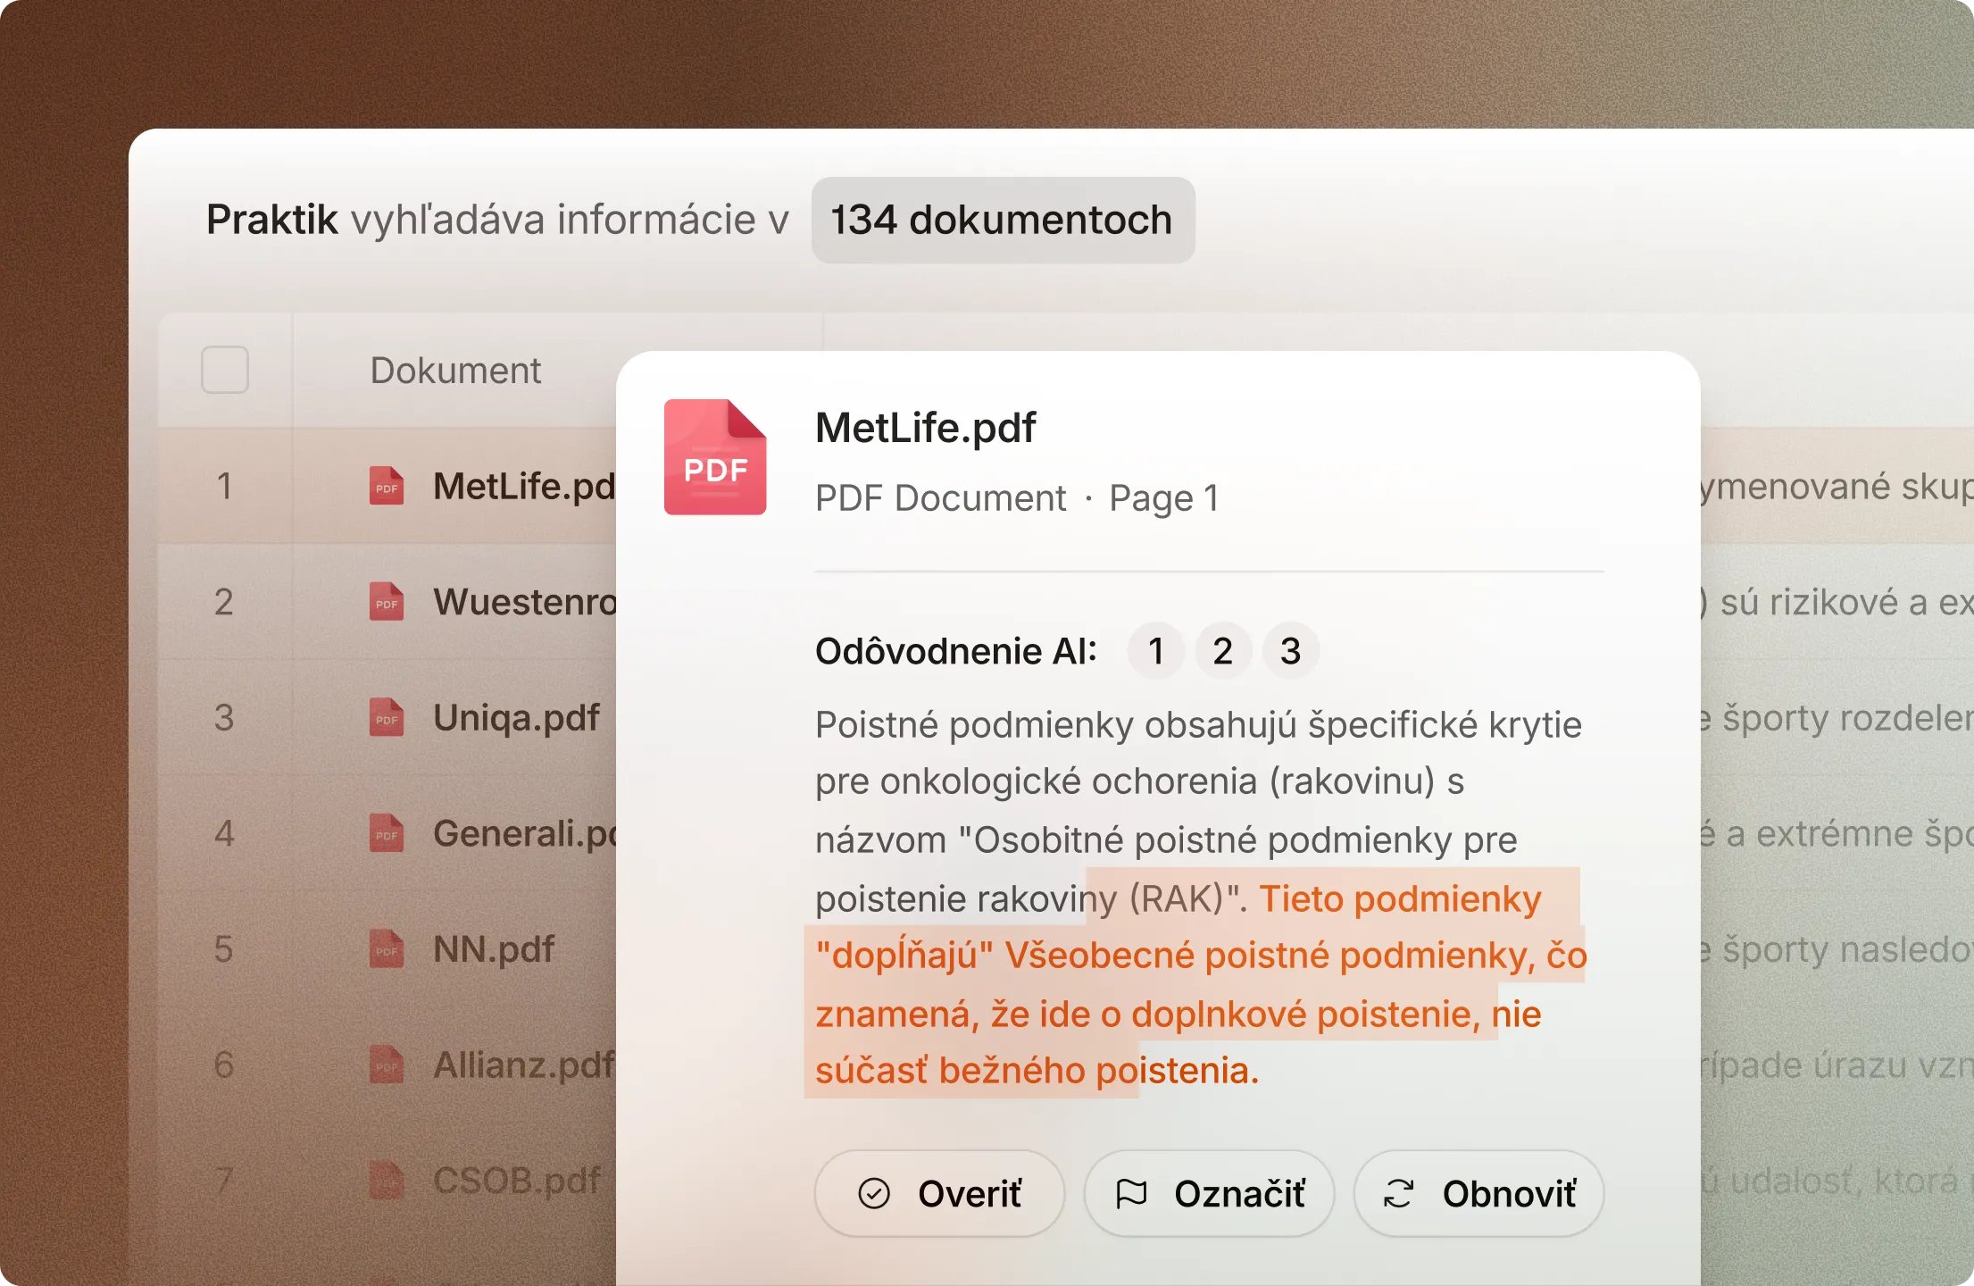Select the Generali file name in row 4
1974x1286 pixels.
coord(525,833)
